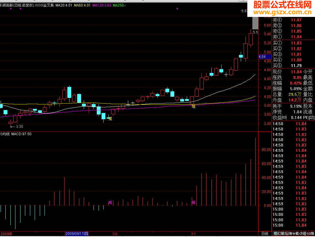
Task: Click the 3.40 price axis label
Action: click(267, 124)
